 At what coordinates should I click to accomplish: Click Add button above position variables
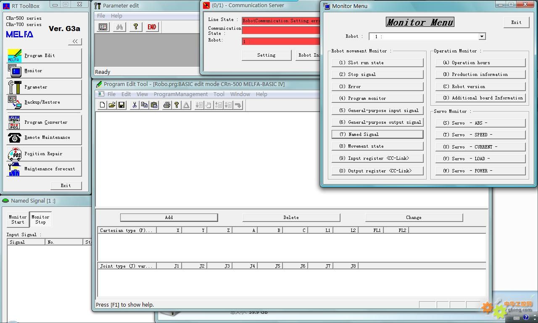[x=169, y=217]
